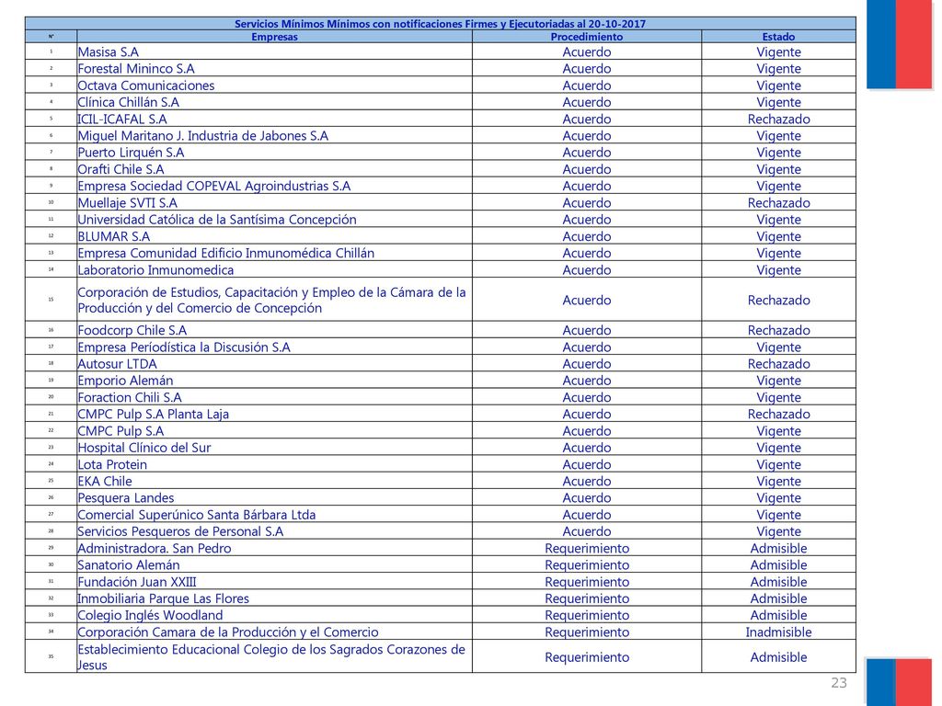The image size is (942, 706).
Task: Click 'Rechazado' status in Foodcorp Chile row
Action: (x=778, y=330)
